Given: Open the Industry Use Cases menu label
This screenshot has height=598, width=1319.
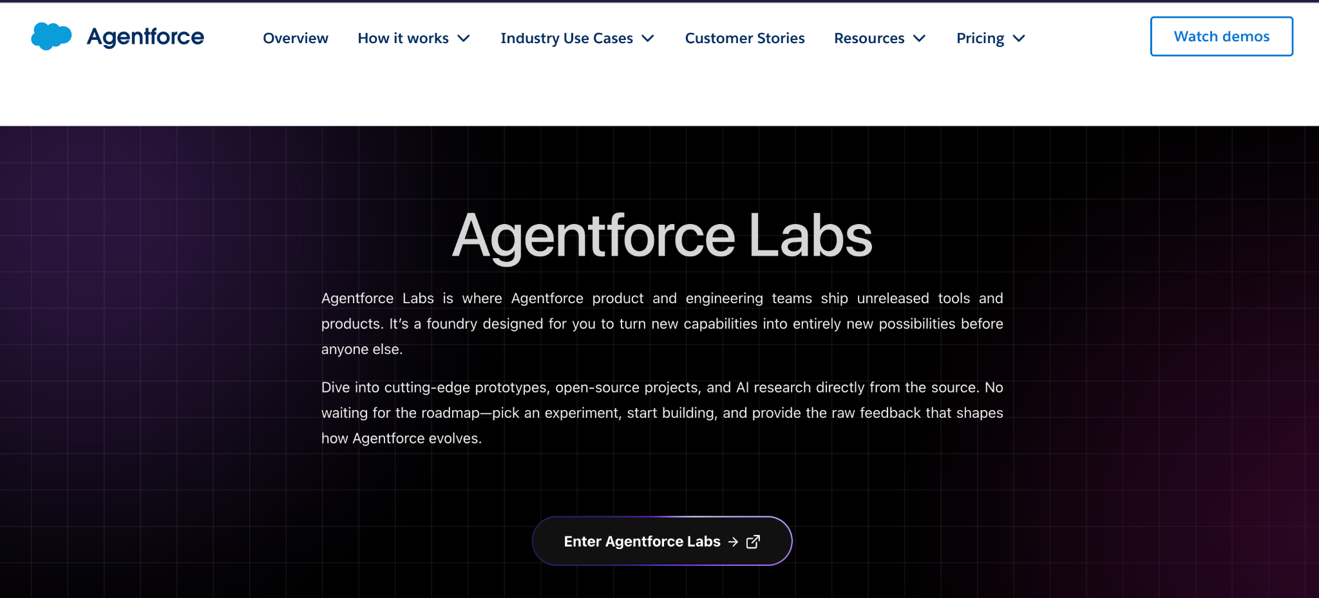Looking at the screenshot, I should click(x=567, y=38).
